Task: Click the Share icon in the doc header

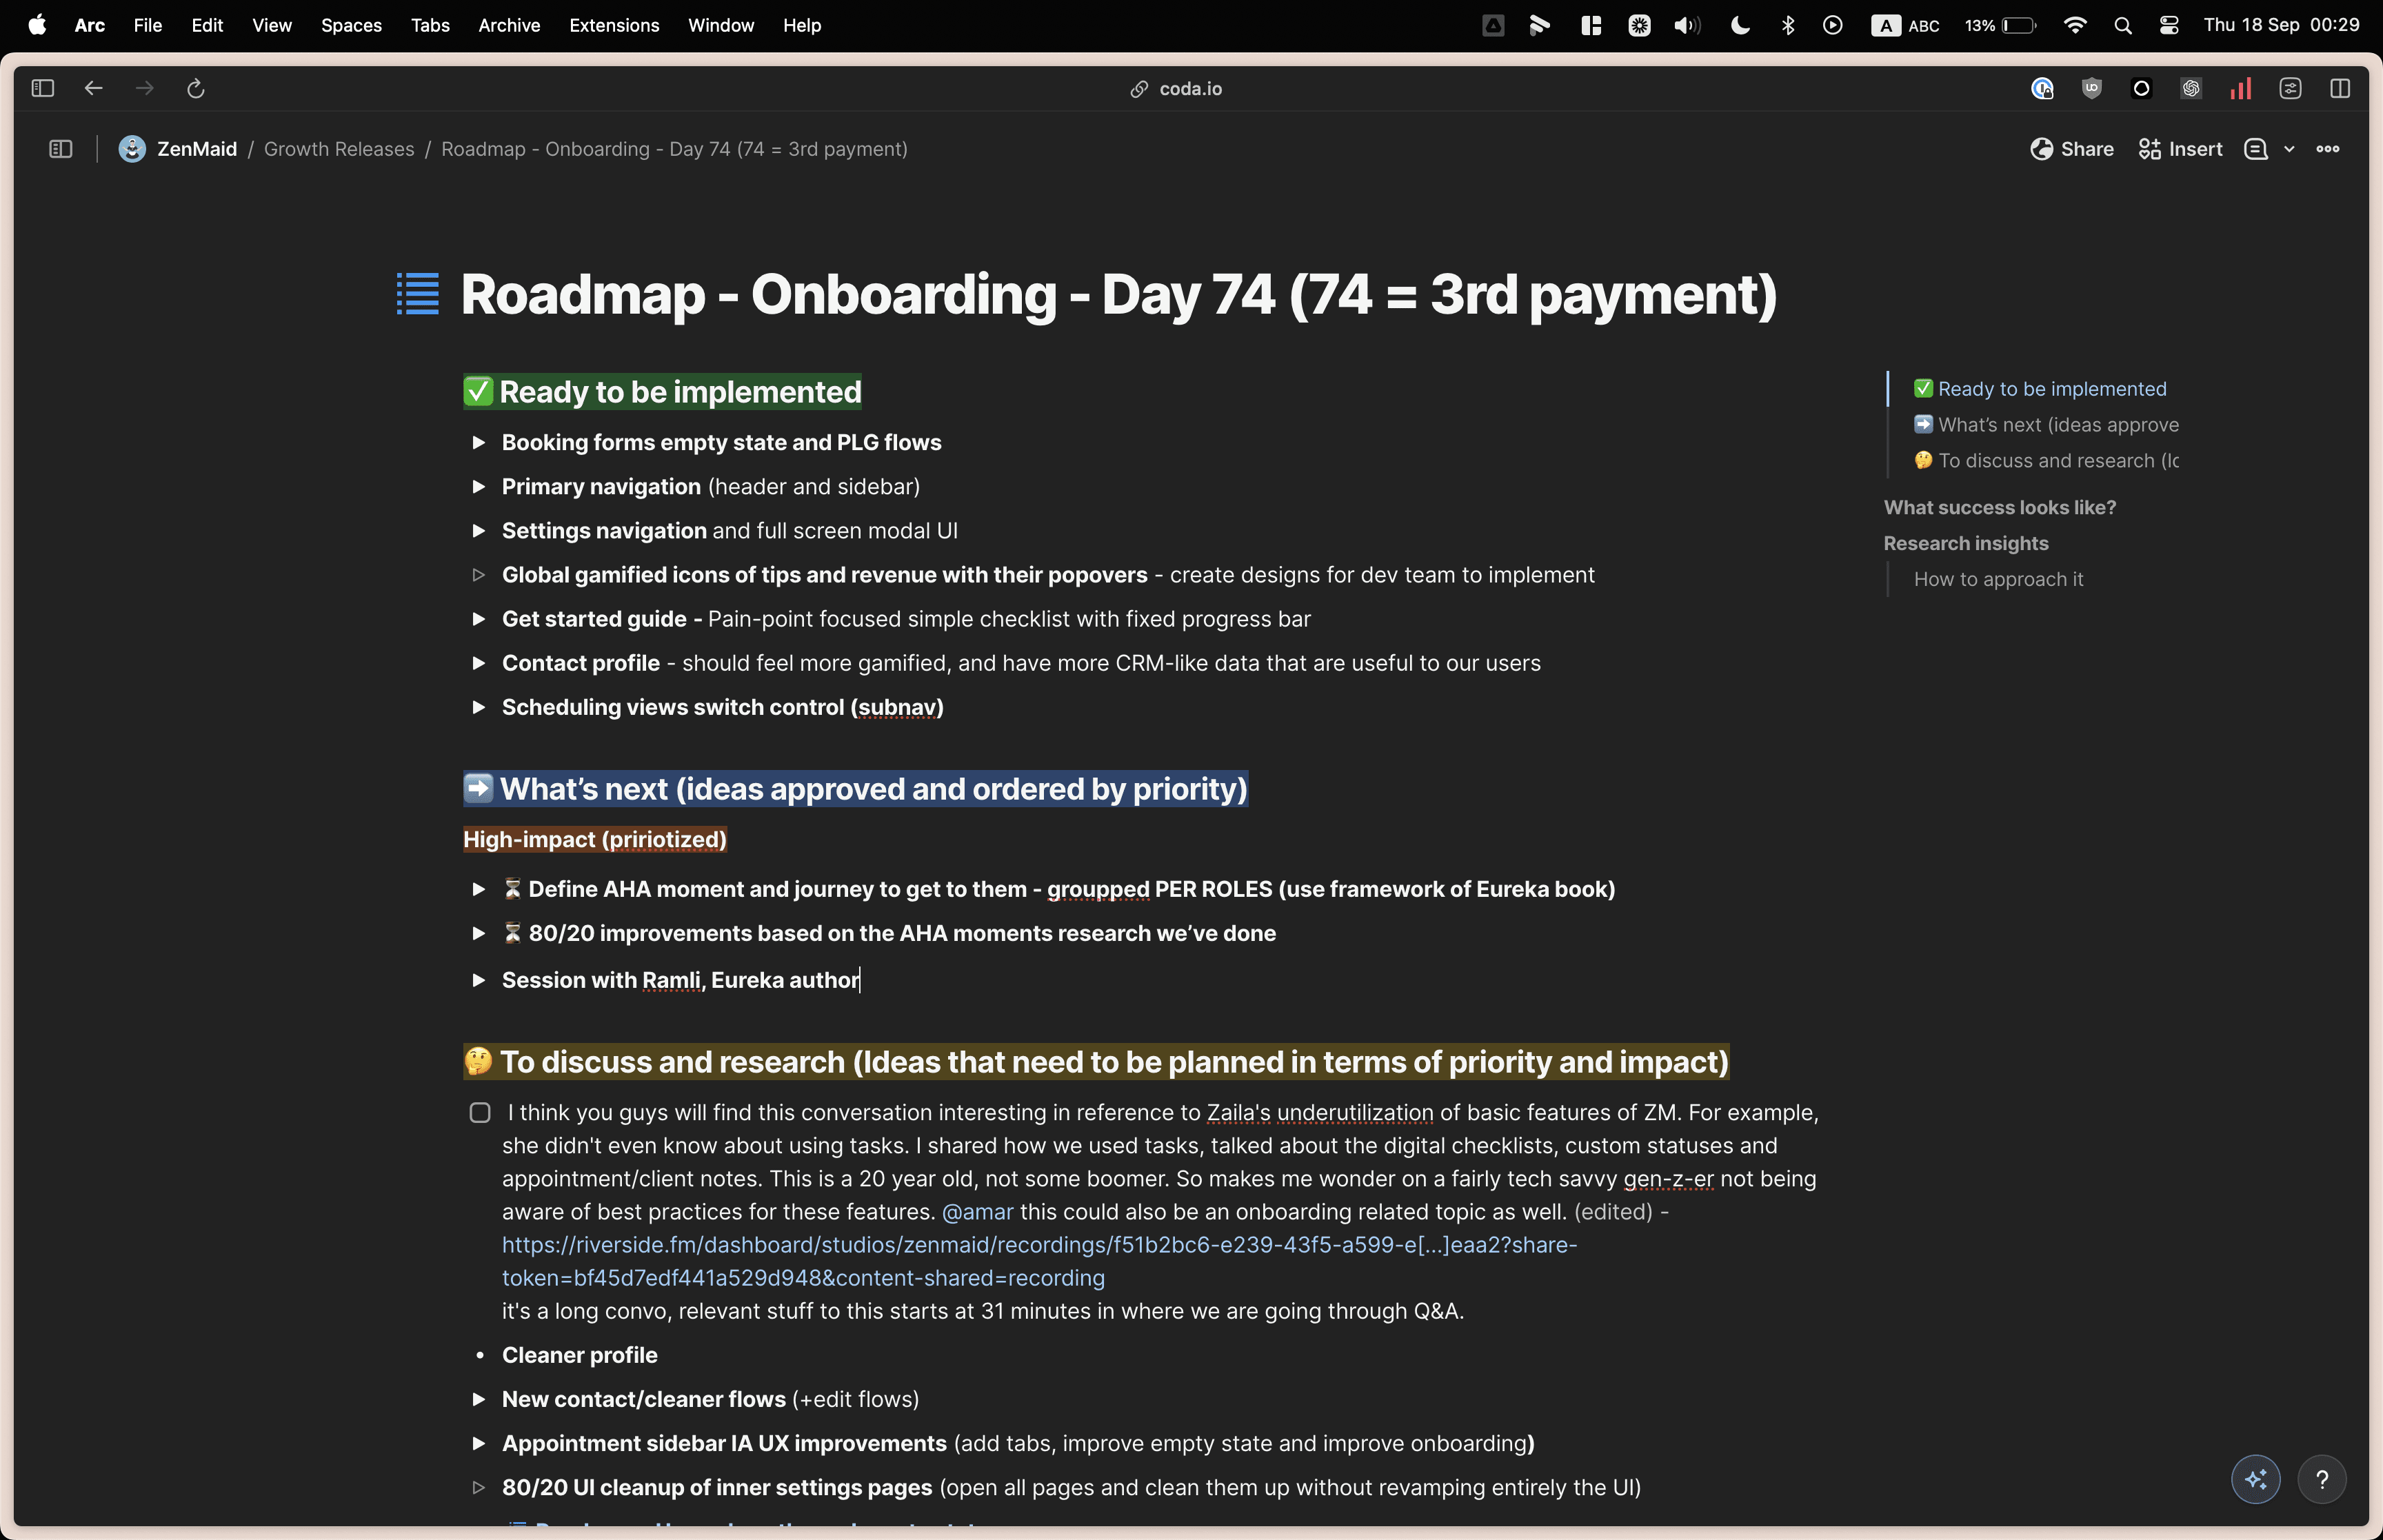Action: pos(2071,149)
